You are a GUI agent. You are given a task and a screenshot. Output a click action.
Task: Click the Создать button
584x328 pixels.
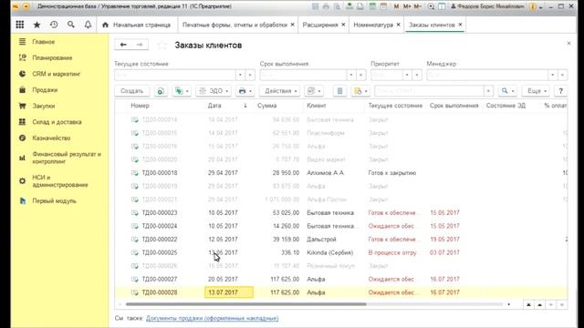[x=131, y=91]
